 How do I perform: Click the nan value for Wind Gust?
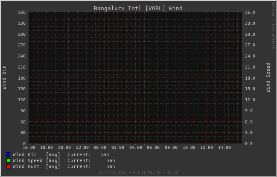click(111, 167)
